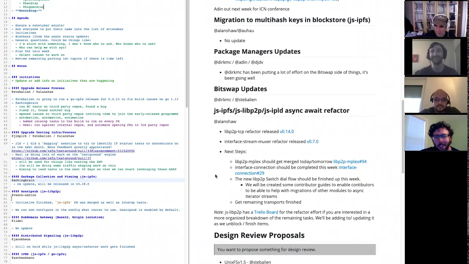Click the '@jacobheun' line in editor
469x264 pixels.
pyautogui.click(x=21, y=239)
